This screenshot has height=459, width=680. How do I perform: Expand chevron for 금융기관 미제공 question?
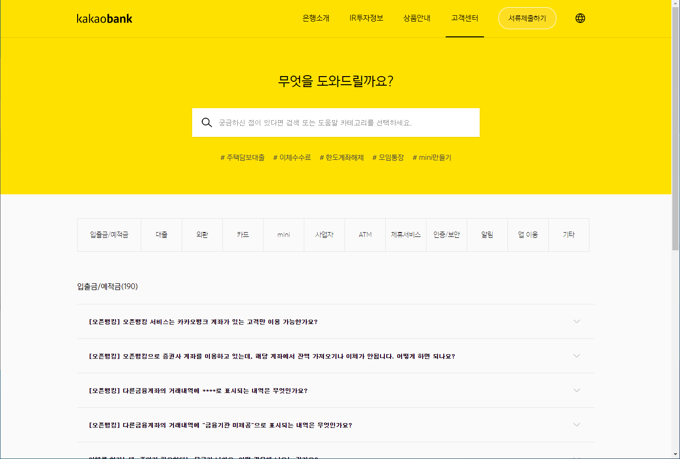pos(576,425)
